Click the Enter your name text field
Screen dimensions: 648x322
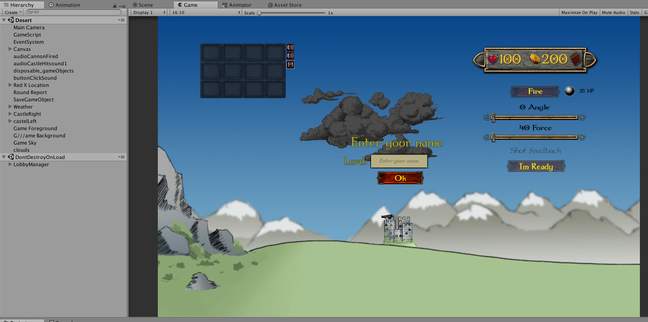(x=399, y=161)
